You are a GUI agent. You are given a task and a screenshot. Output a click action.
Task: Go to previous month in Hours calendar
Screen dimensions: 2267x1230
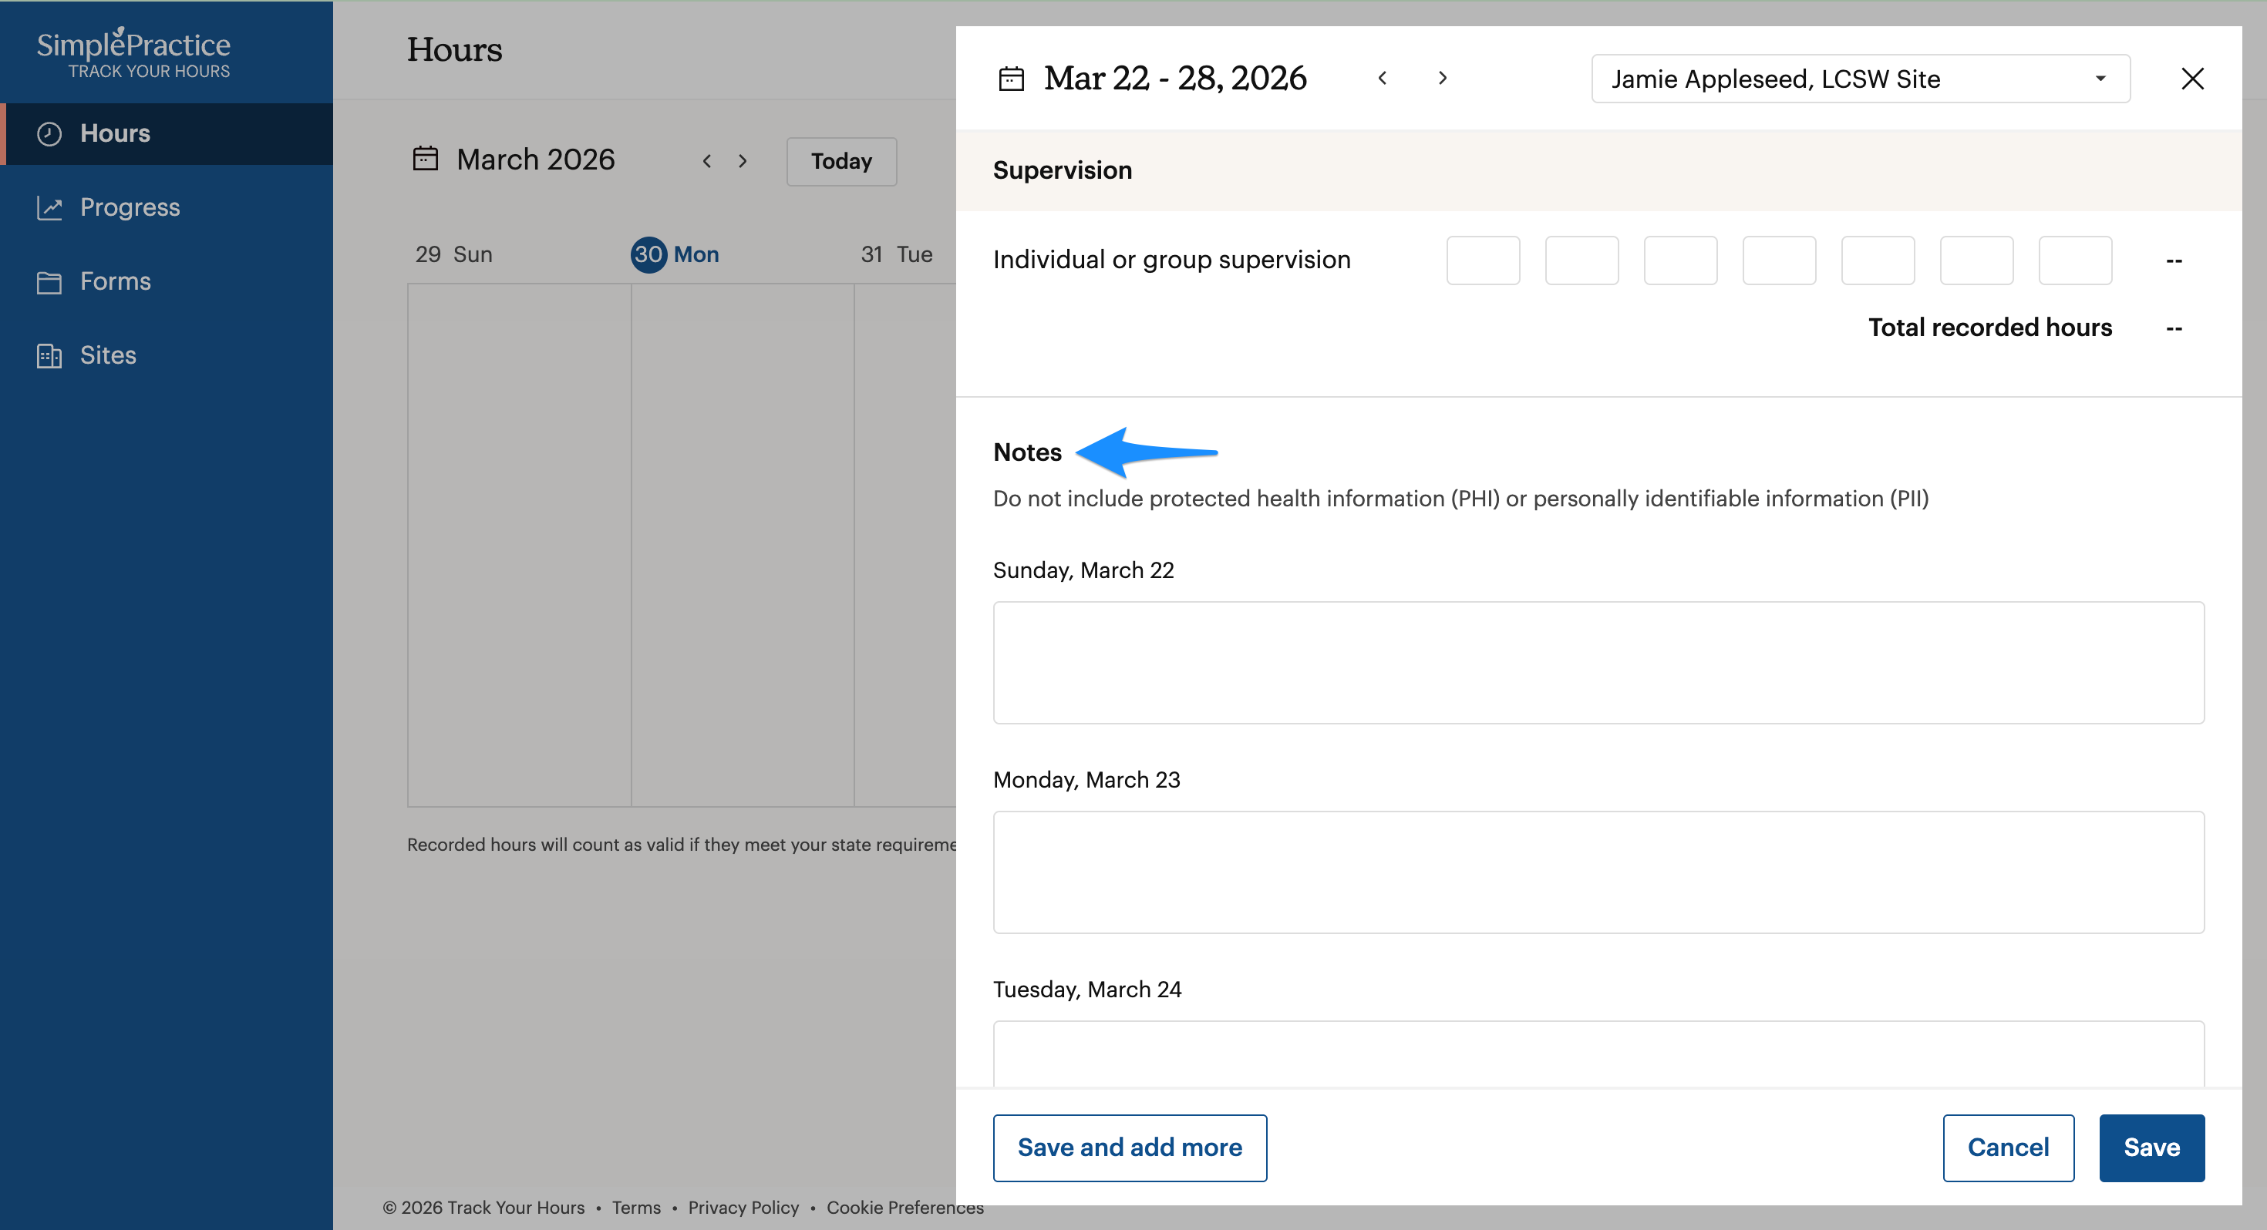[x=706, y=161]
